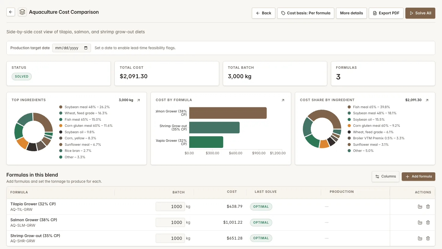442x249 pixels.
Task: Sort by the FORMULA column header
Action: (19, 192)
